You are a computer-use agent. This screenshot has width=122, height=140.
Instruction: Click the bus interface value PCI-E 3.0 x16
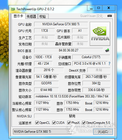tap(90, 64)
